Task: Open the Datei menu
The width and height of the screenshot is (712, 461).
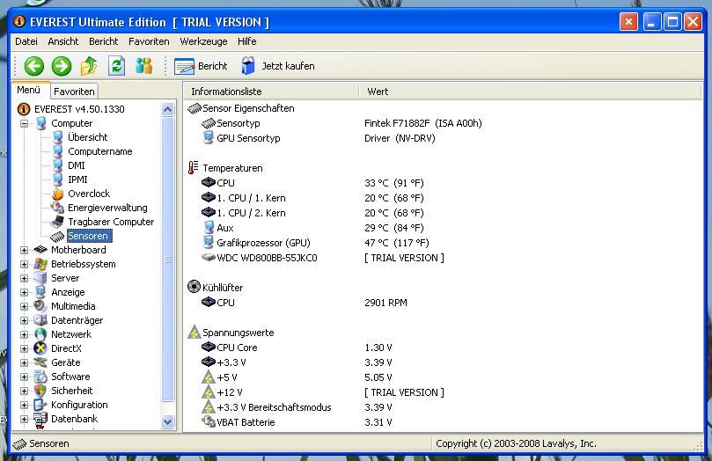Action: click(x=26, y=41)
